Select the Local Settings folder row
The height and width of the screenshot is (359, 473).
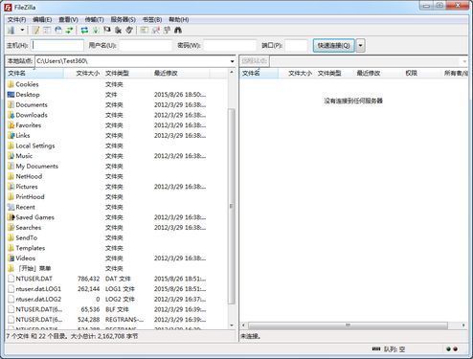(117, 146)
